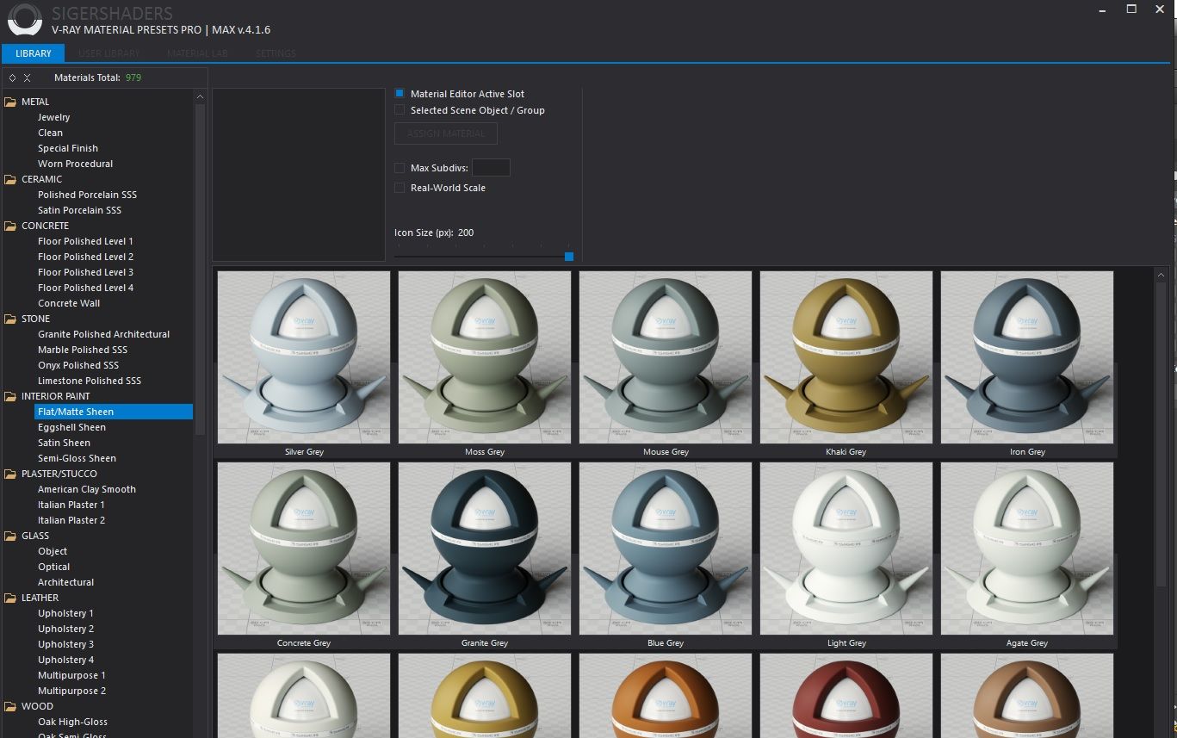
Task: Select Granite Polished Architectural
Action: click(103, 334)
